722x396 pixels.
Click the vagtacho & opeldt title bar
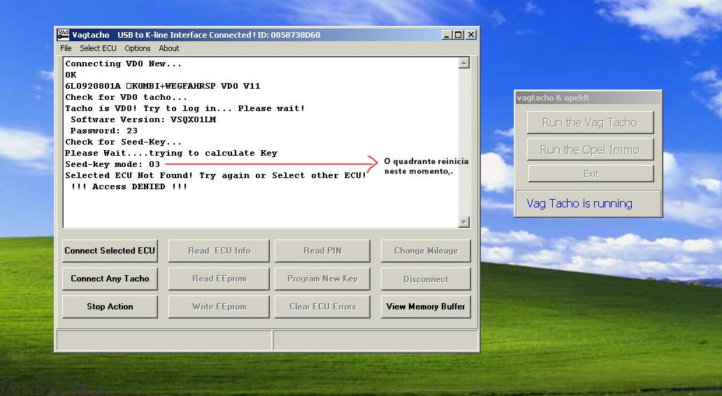pyautogui.click(x=588, y=98)
